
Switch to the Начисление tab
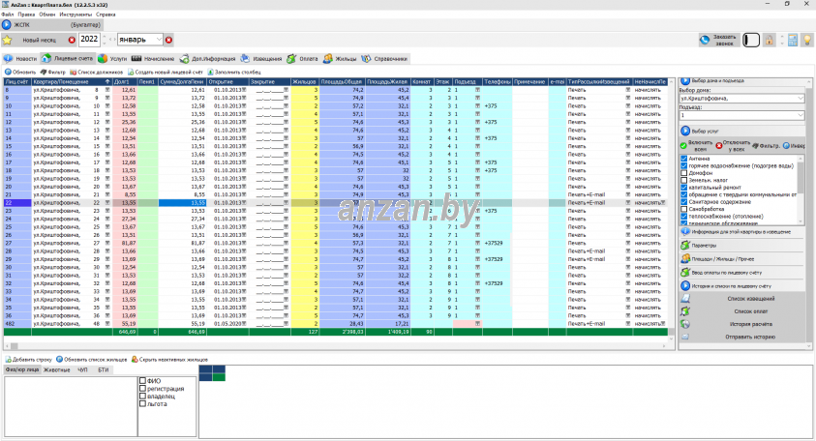[143, 58]
